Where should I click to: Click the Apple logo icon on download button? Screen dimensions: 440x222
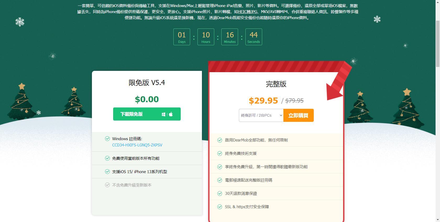(x=171, y=114)
